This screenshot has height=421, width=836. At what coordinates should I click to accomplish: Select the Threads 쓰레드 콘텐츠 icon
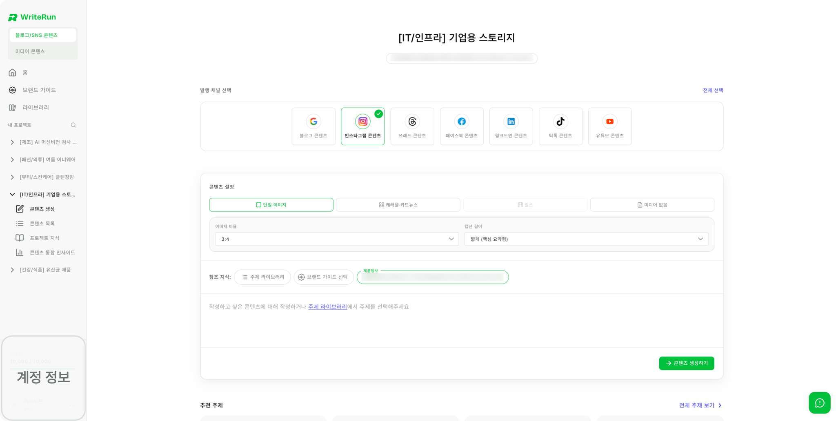tap(412, 122)
